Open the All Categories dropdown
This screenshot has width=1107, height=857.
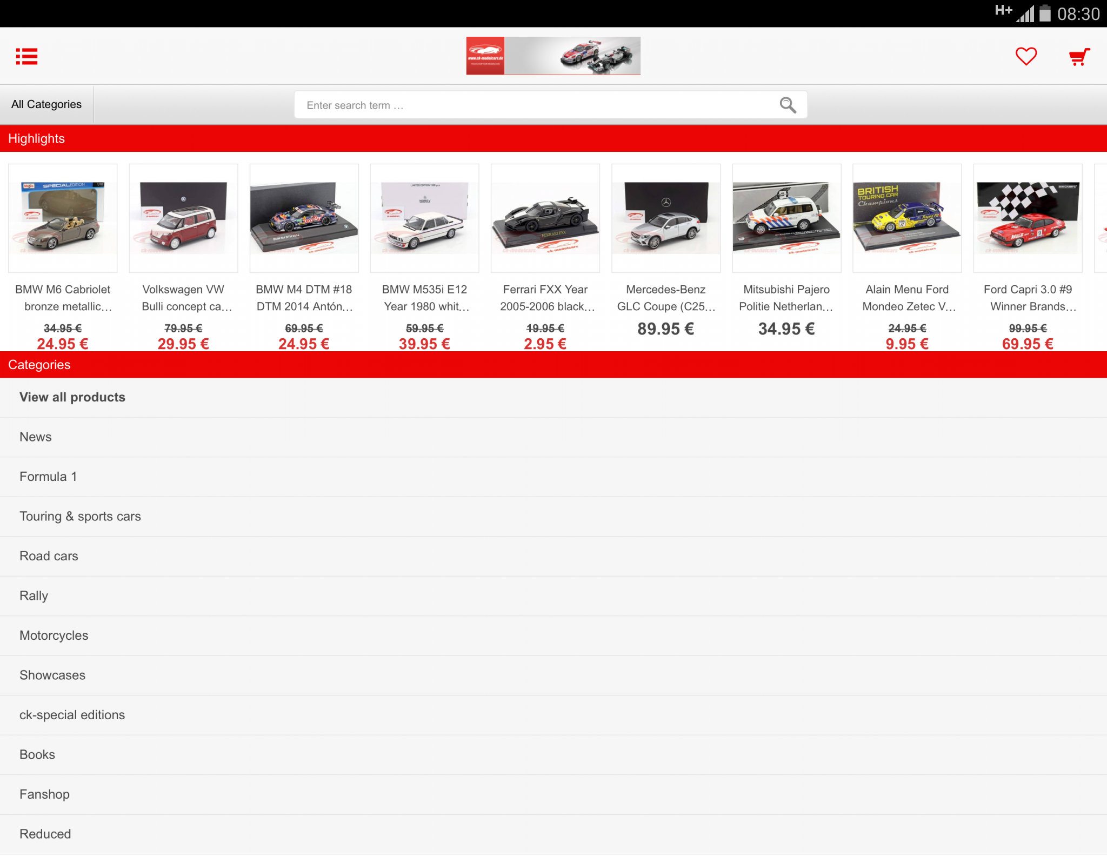coord(46,104)
